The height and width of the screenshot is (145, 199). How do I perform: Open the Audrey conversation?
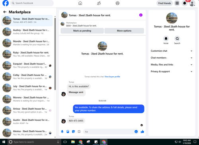(x=27, y=32)
